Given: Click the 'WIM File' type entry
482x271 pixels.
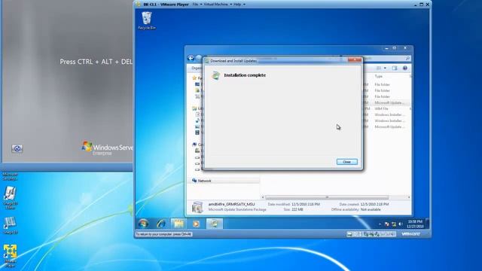Looking at the screenshot, I should coord(381,108).
